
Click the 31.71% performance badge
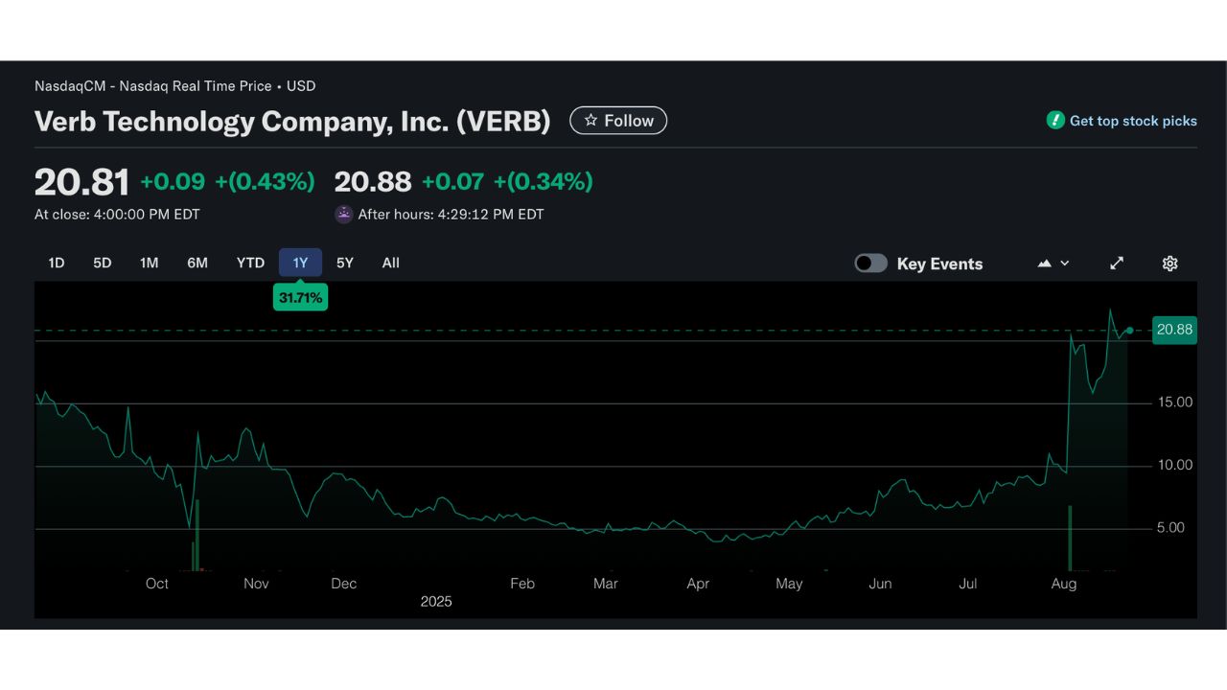pyautogui.click(x=300, y=298)
